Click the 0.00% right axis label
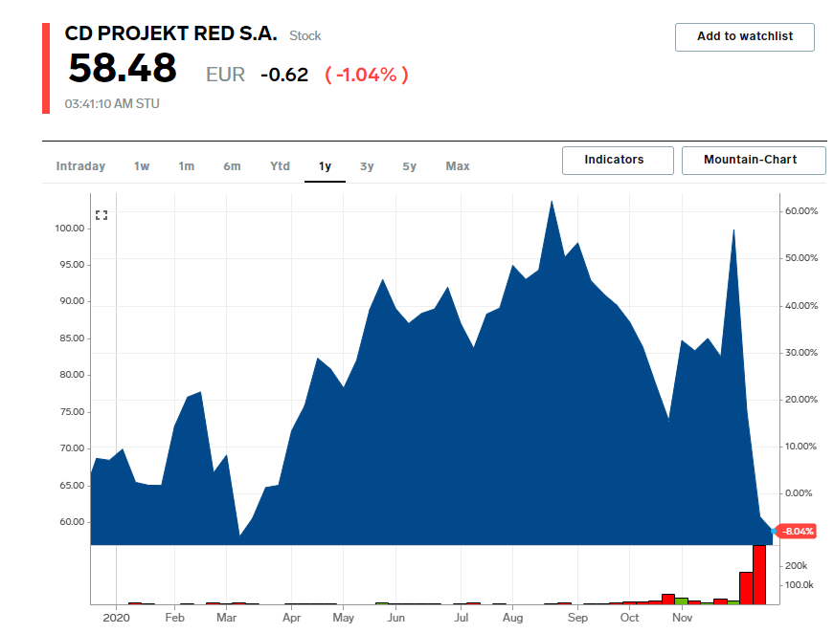The image size is (834, 633). coord(799,493)
